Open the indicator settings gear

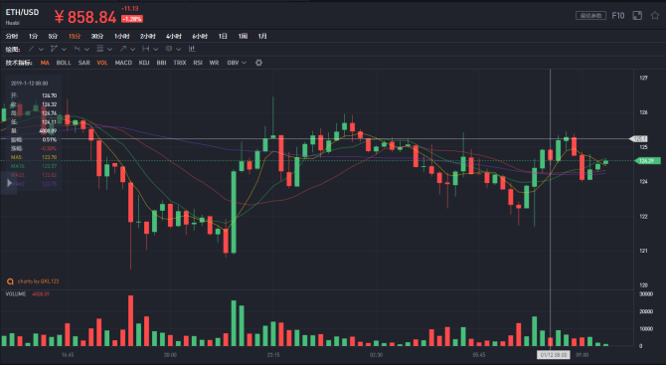point(258,63)
